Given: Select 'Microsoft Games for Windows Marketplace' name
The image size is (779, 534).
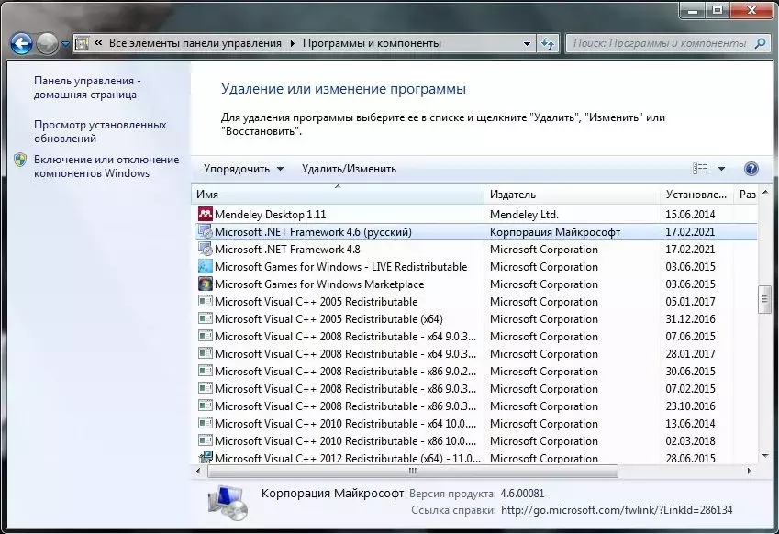Looking at the screenshot, I should pyautogui.click(x=319, y=284).
